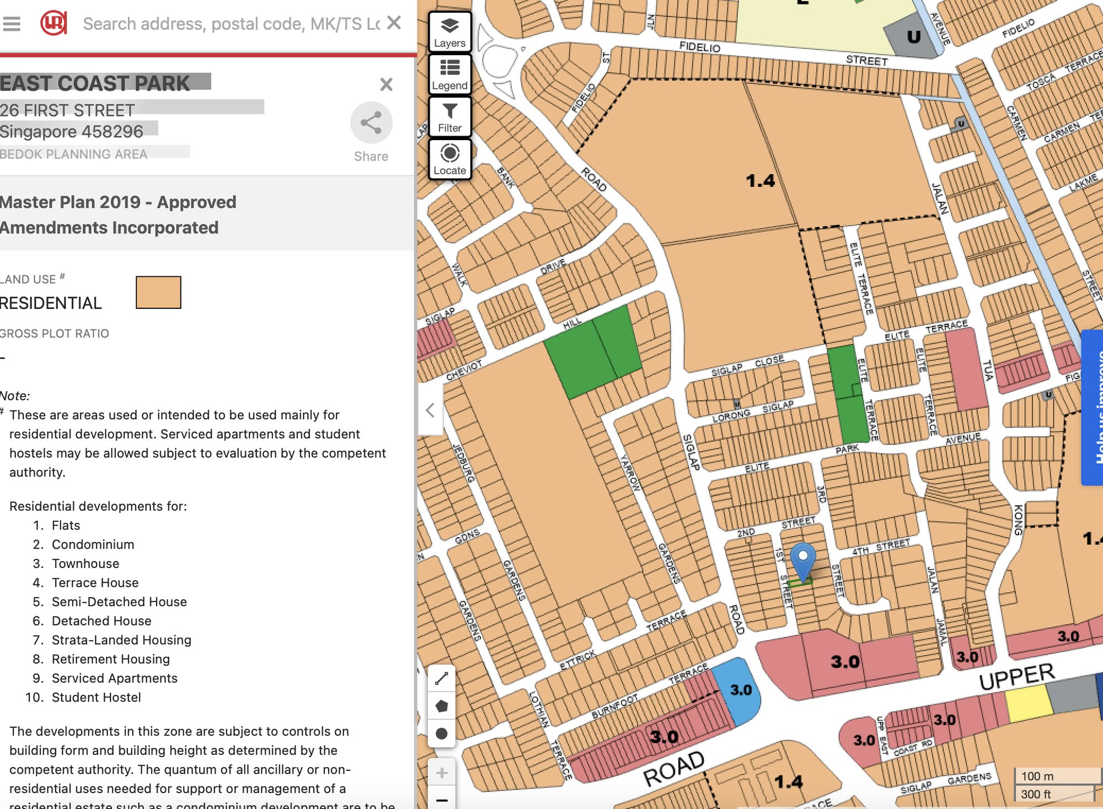Open the hamburger menu
This screenshot has height=809, width=1103.
click(x=12, y=24)
